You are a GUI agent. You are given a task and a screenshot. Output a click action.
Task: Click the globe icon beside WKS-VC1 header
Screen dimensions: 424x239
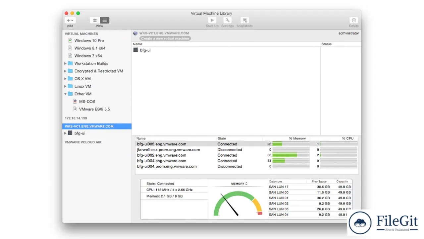pos(135,33)
